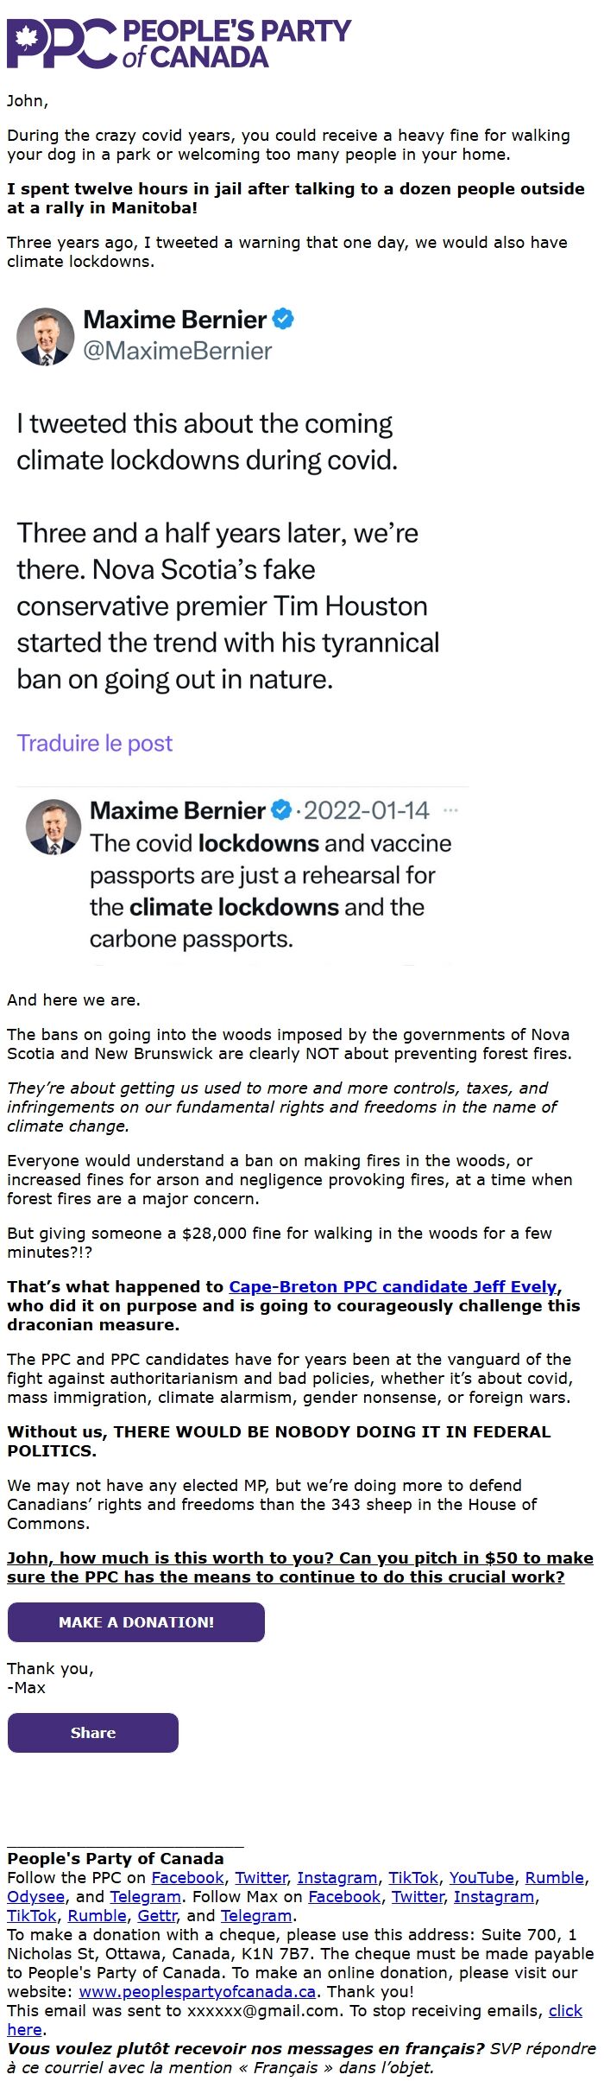Visit www.peoplespartyofcanada.ca website link

[197, 1991]
